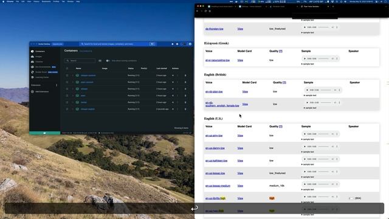Open the en-us-libritts-high voice link

(x=215, y=198)
